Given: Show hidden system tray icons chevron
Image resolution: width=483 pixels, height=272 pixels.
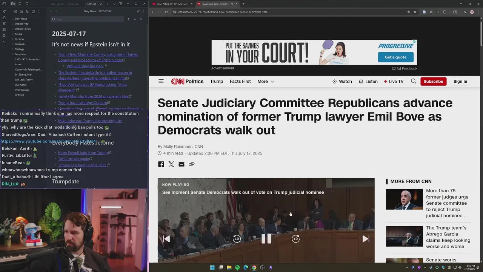Looking at the screenshot, I should click(x=407, y=267).
